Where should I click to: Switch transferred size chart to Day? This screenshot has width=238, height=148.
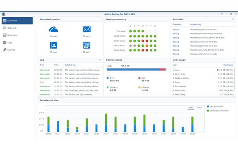click(191, 107)
